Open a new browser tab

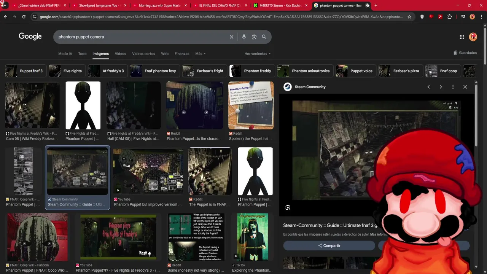(x=376, y=5)
